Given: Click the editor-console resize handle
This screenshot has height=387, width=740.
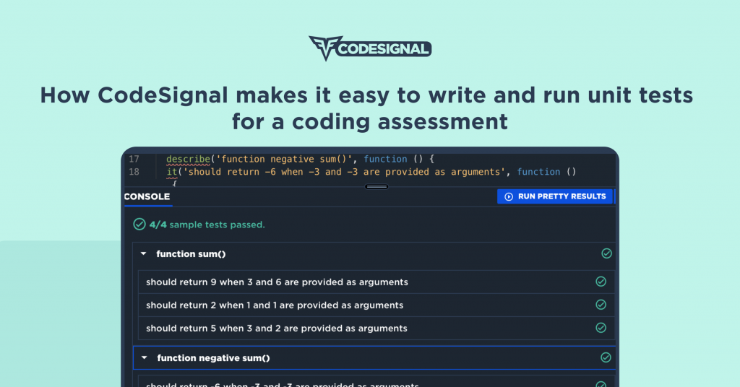Looking at the screenshot, I should point(377,186).
